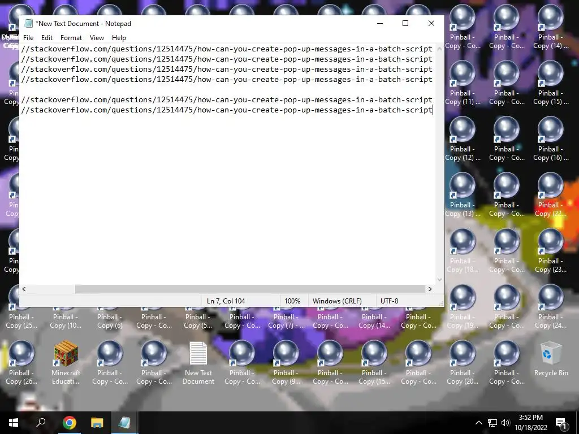Select the Pinball - Copy (5 desktop shortcut
Screen dimensions: 579x434
click(198, 318)
